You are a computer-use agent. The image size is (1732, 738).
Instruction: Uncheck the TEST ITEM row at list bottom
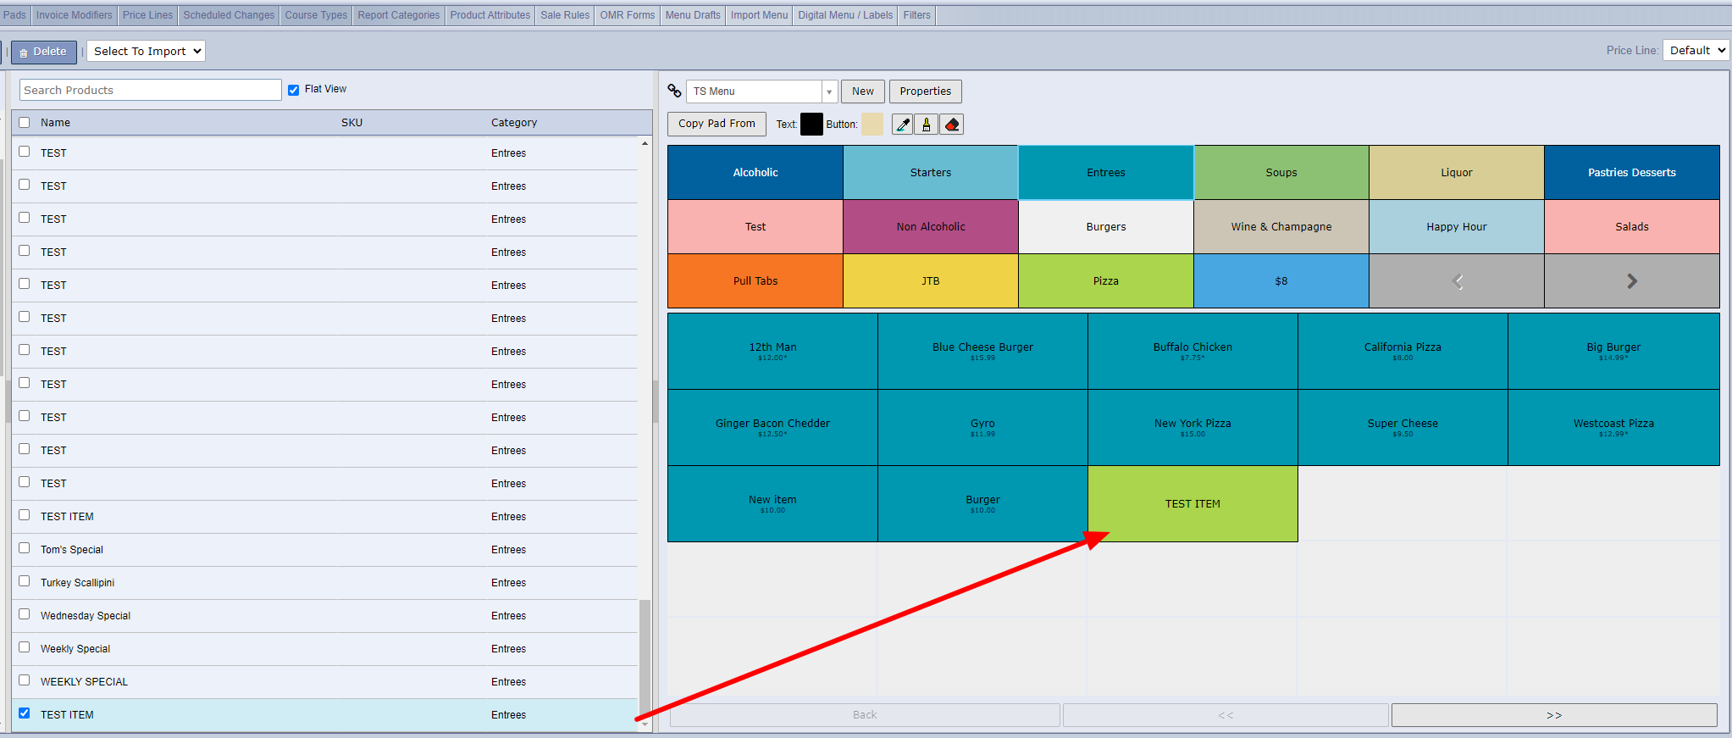point(25,713)
